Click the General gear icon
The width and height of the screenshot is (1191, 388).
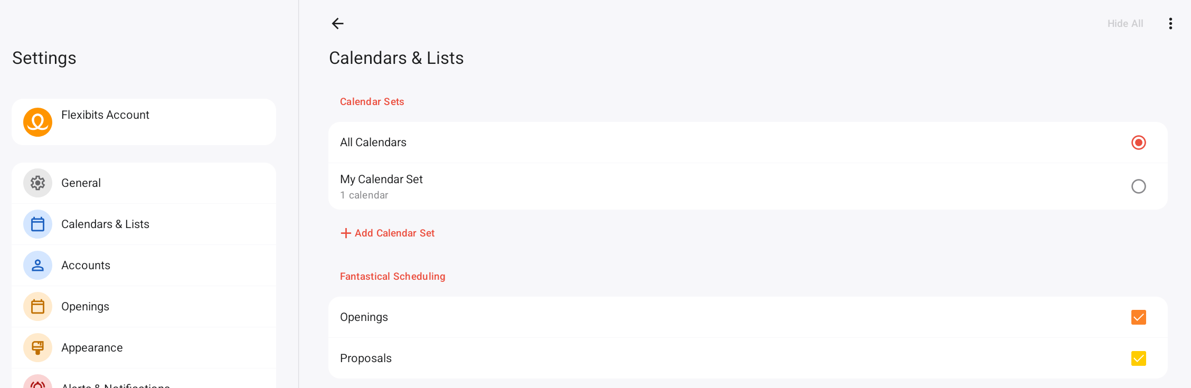[37, 183]
